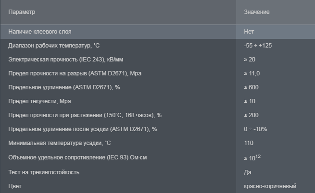Select the Предельное удлинение (ASTM D2671) row

point(158,87)
